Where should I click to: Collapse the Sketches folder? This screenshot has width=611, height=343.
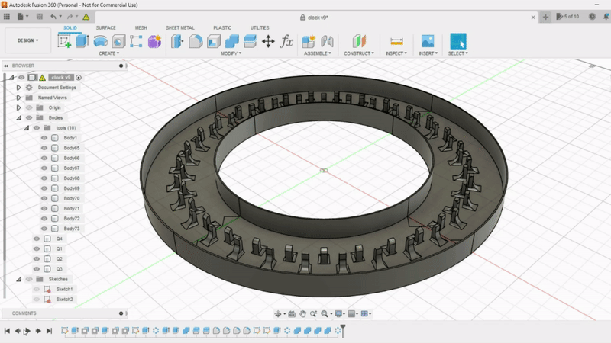click(18, 279)
